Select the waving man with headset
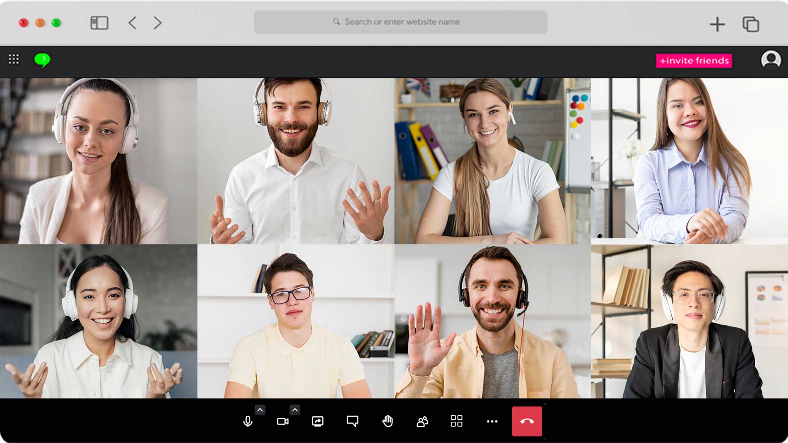This screenshot has height=443, width=788. coord(492,322)
